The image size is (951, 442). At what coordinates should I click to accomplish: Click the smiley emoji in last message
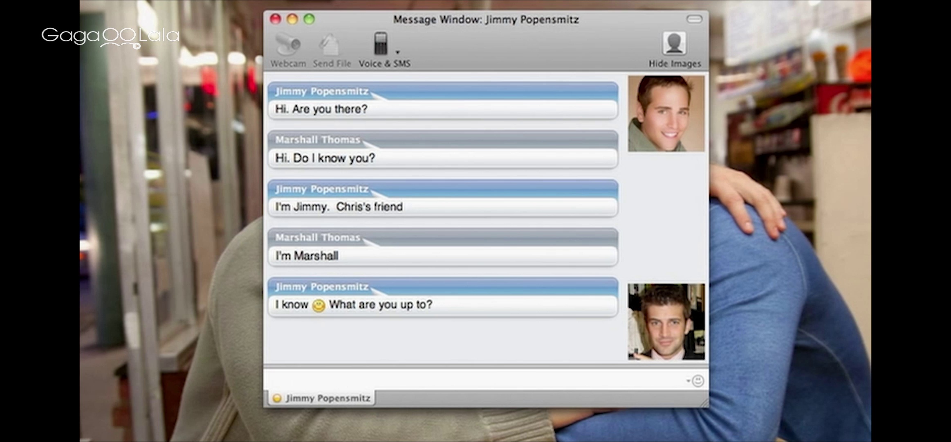coord(318,305)
